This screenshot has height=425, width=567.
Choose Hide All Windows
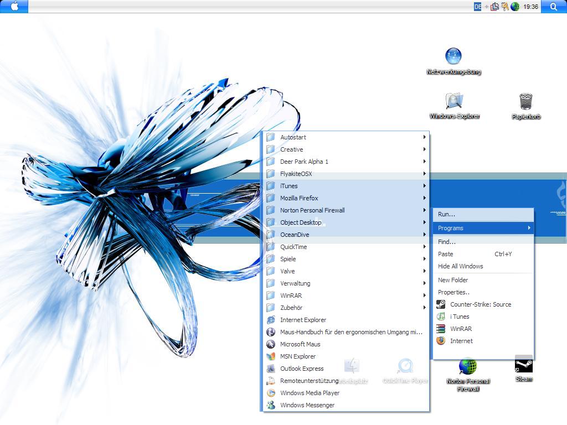pos(483,266)
